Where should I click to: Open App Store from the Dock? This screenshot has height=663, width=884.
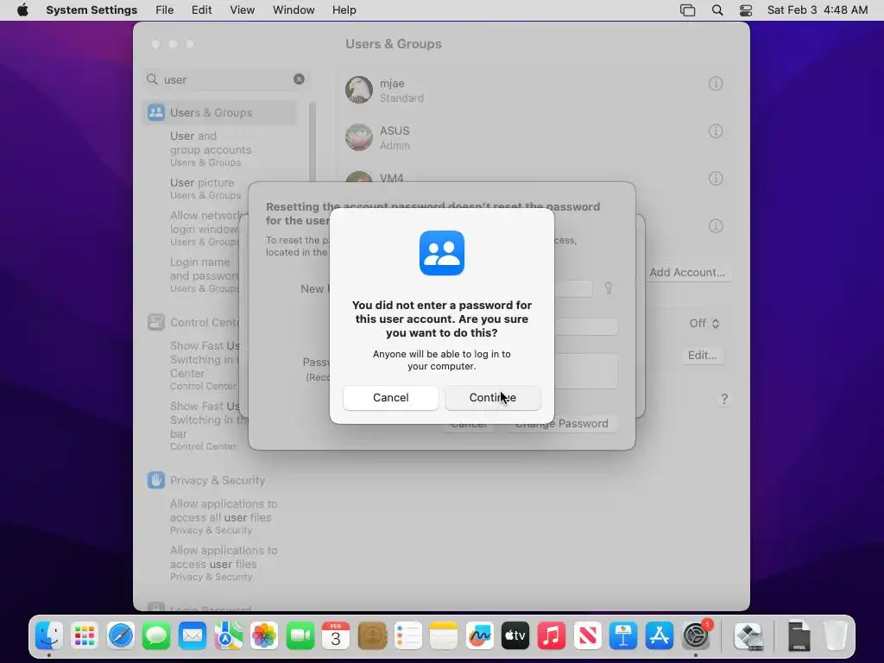pos(659,636)
